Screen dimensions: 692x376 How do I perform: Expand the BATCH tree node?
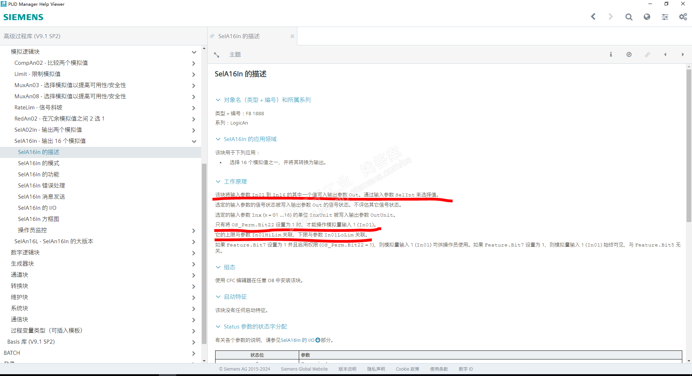pos(194,353)
